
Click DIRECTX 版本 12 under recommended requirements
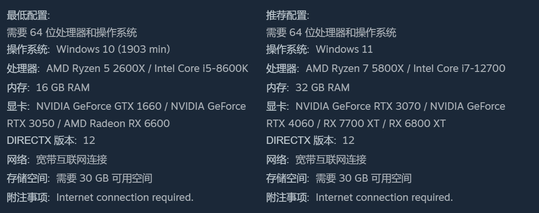[x=310, y=140]
